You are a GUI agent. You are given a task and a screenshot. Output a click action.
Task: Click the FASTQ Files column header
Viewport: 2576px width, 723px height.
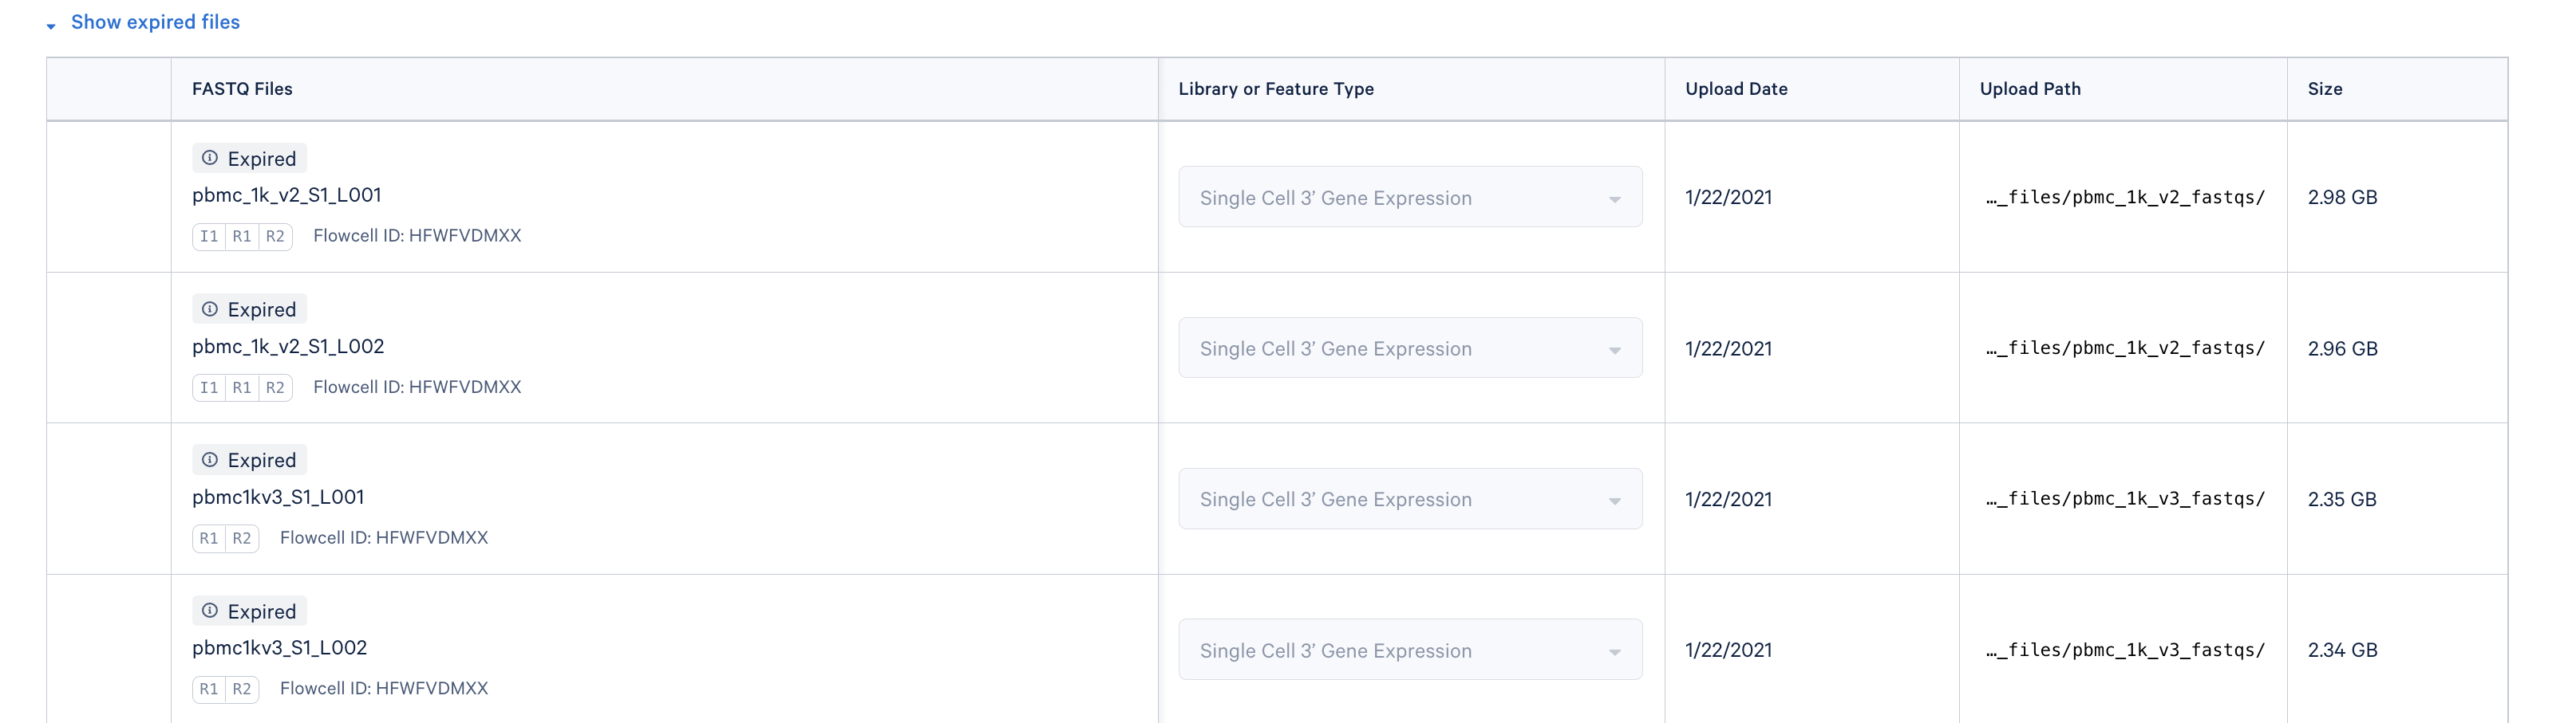click(x=242, y=88)
